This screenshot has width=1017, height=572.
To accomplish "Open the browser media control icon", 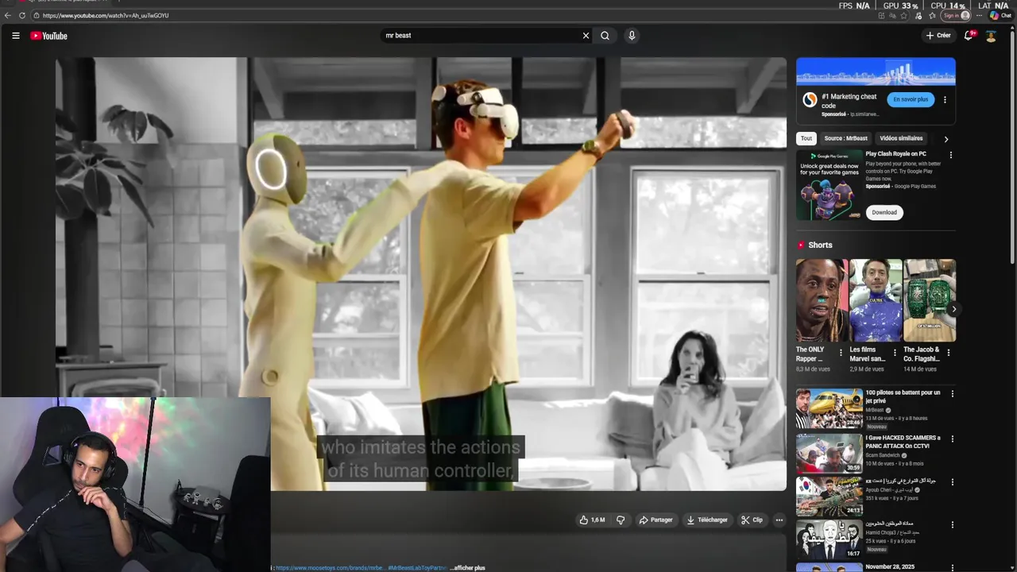I will click(918, 16).
